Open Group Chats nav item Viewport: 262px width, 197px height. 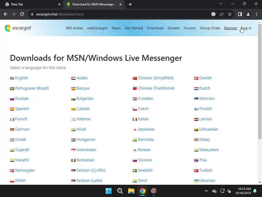(x=210, y=28)
